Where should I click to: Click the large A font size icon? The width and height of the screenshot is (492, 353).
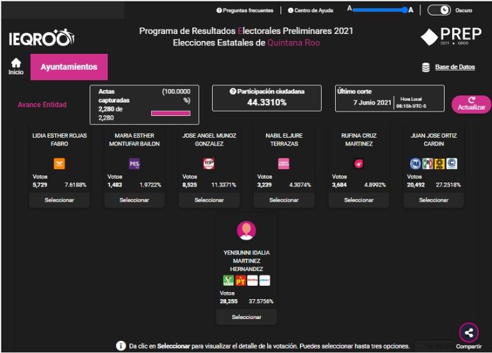point(411,10)
